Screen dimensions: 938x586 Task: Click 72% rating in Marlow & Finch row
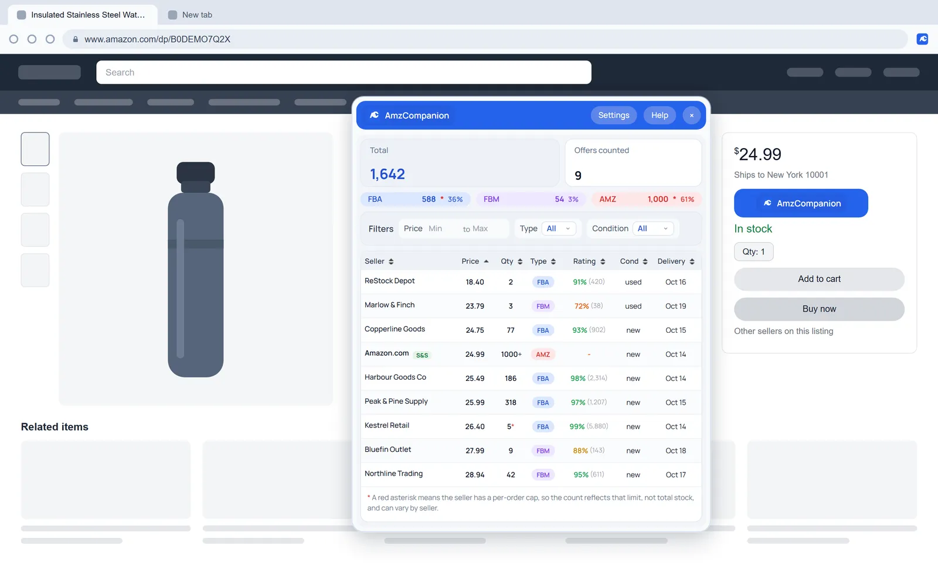582,306
